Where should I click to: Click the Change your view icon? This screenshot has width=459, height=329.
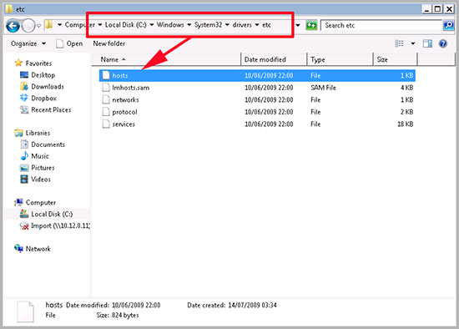point(399,43)
